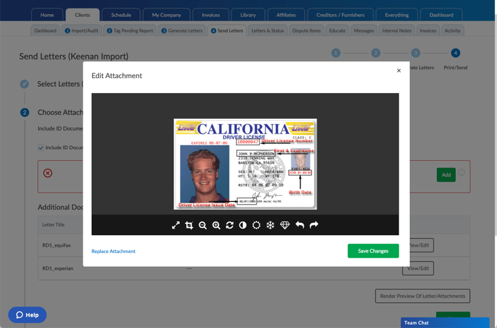The image size is (497, 328).
Task: Switch to the Dispute Items sub-tab
Action: [306, 30]
